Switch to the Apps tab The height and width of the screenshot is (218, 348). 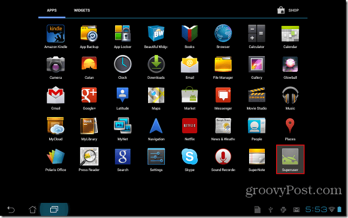coord(52,10)
